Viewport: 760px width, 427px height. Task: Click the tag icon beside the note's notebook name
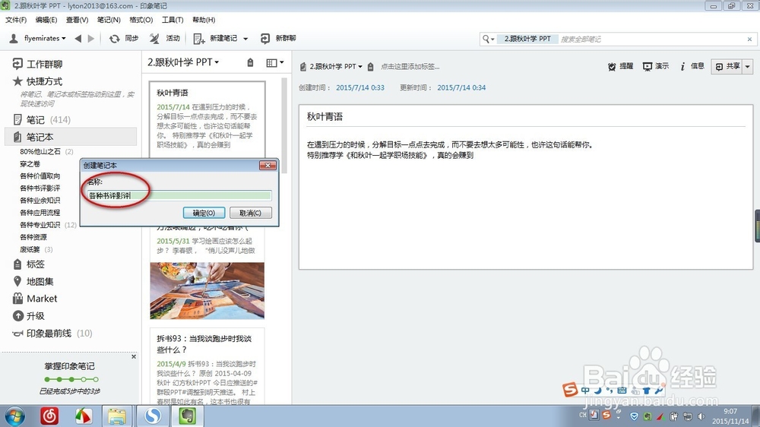(x=370, y=66)
